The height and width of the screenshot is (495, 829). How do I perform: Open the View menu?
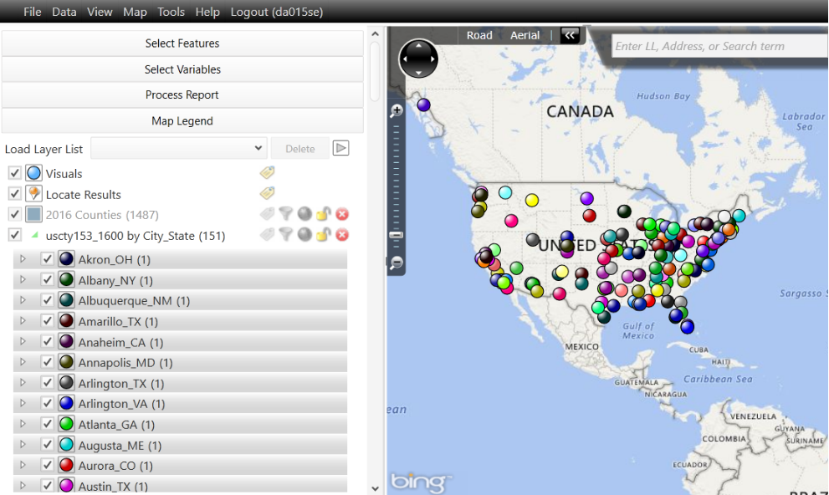pos(100,12)
